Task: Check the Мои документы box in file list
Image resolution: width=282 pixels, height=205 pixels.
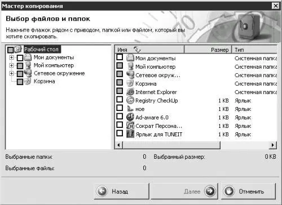Action: [120, 57]
